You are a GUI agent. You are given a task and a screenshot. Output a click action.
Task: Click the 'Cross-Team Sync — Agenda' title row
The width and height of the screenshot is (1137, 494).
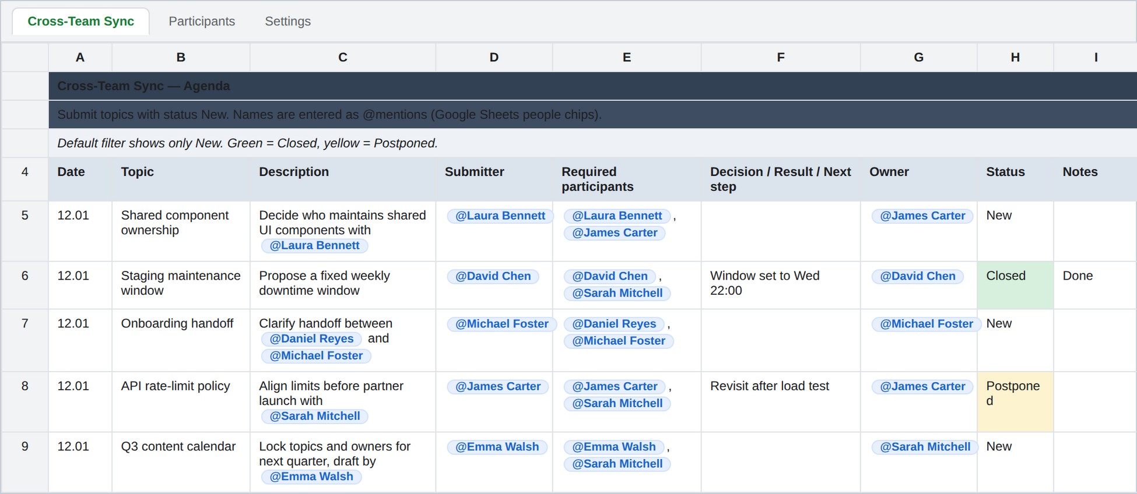coord(592,86)
